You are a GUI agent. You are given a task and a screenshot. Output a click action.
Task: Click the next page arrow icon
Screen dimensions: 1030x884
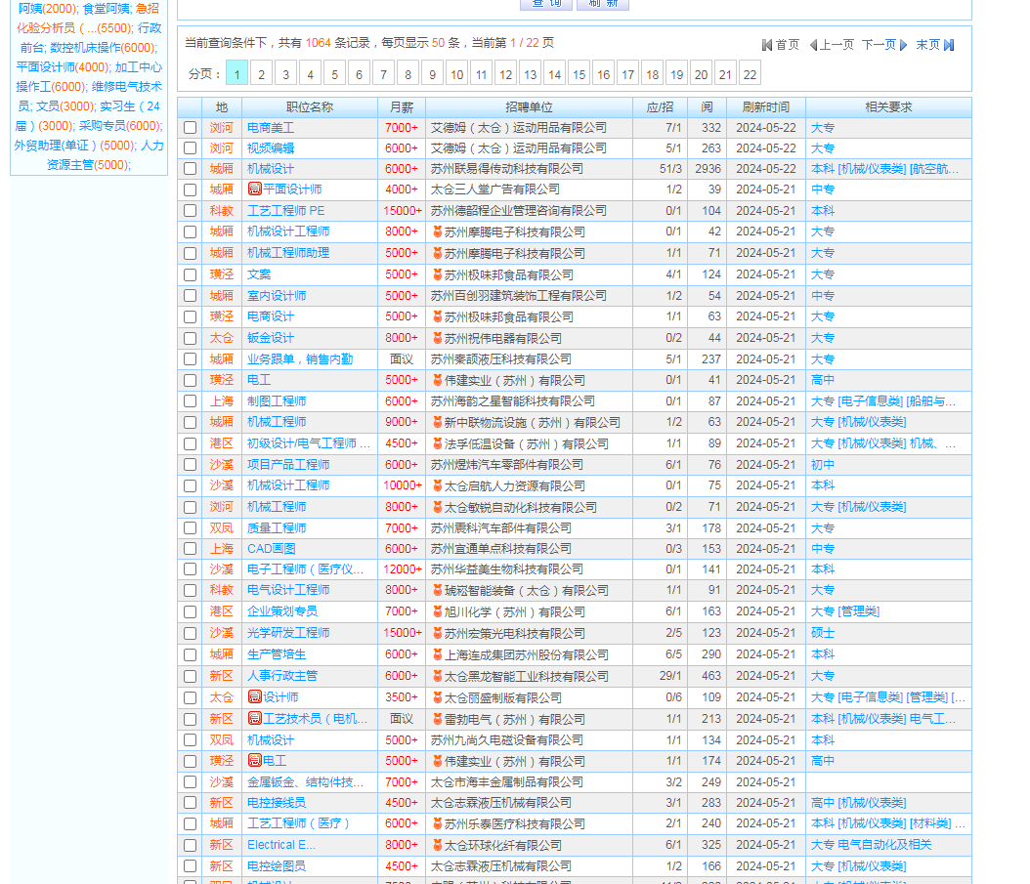click(x=904, y=45)
